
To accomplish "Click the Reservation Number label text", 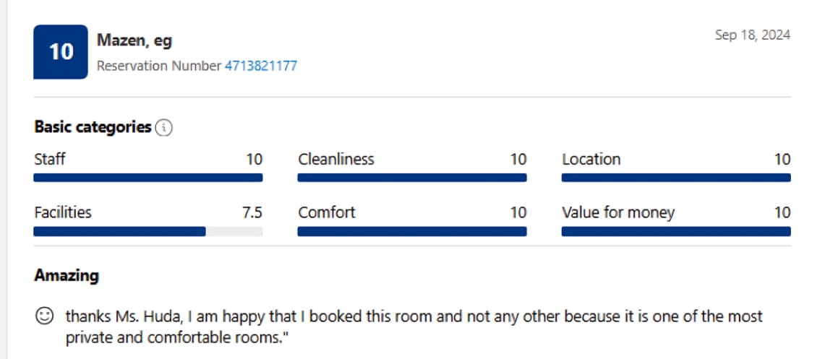I will tap(159, 66).
